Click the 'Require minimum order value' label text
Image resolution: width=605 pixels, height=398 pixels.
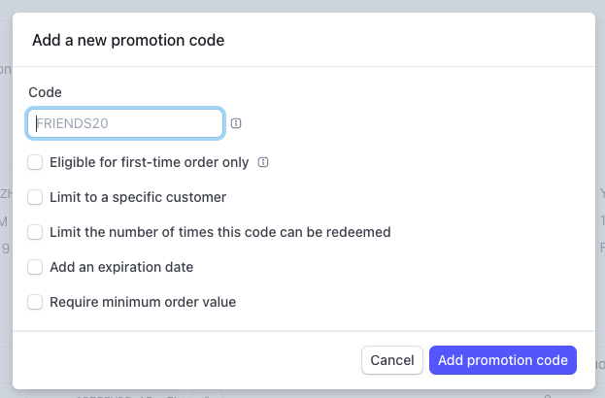coord(143,302)
